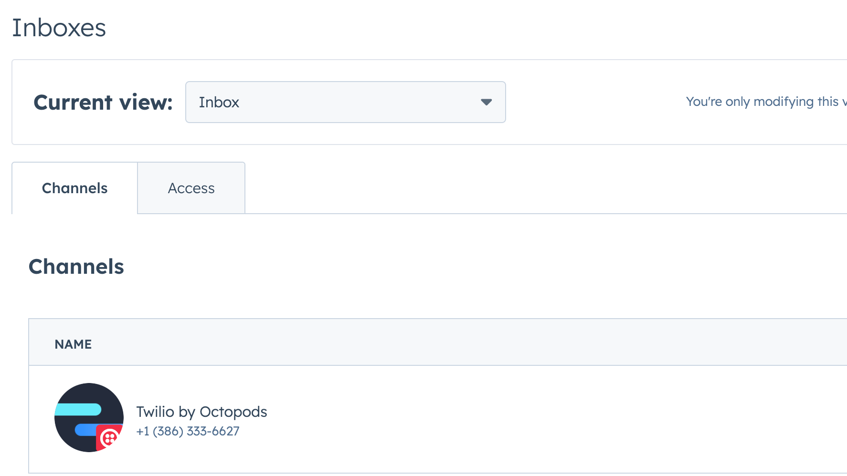Viewport: 847px width, 476px height.
Task: Click the Octopods channel avatar icon
Action: coord(88,417)
